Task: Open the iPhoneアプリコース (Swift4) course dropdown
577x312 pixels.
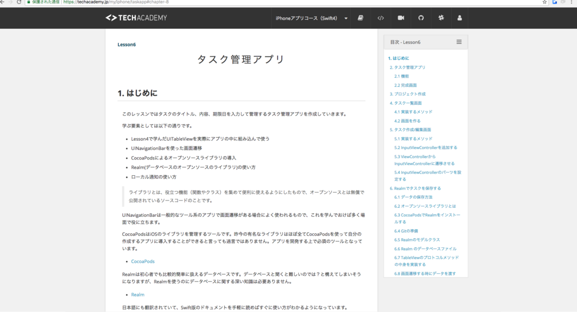Action: (x=311, y=18)
